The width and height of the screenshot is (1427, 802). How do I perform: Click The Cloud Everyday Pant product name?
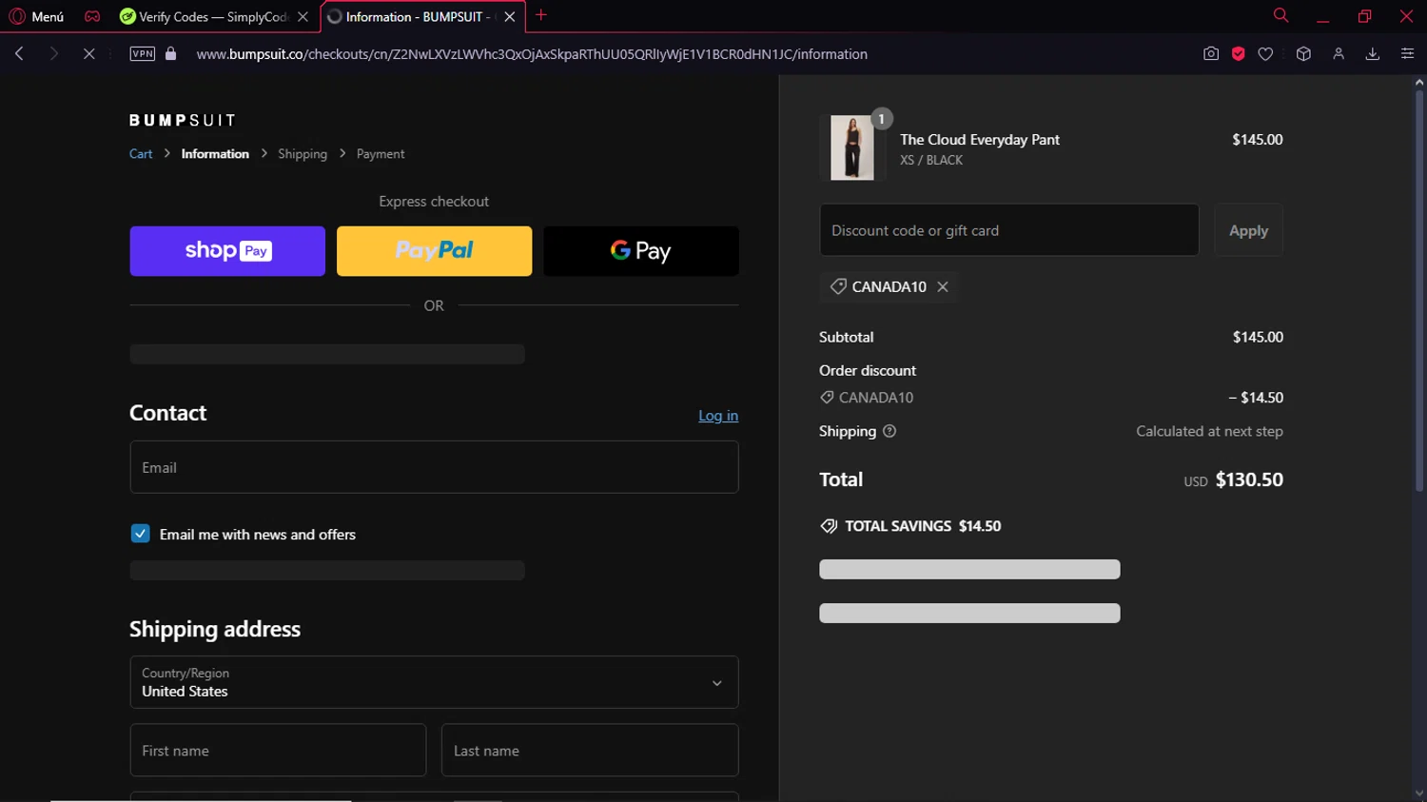point(980,140)
